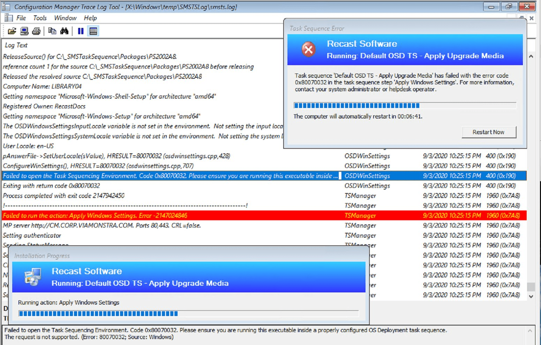541x345 pixels.
Task: Click the Restart Now button
Action: coord(489,132)
